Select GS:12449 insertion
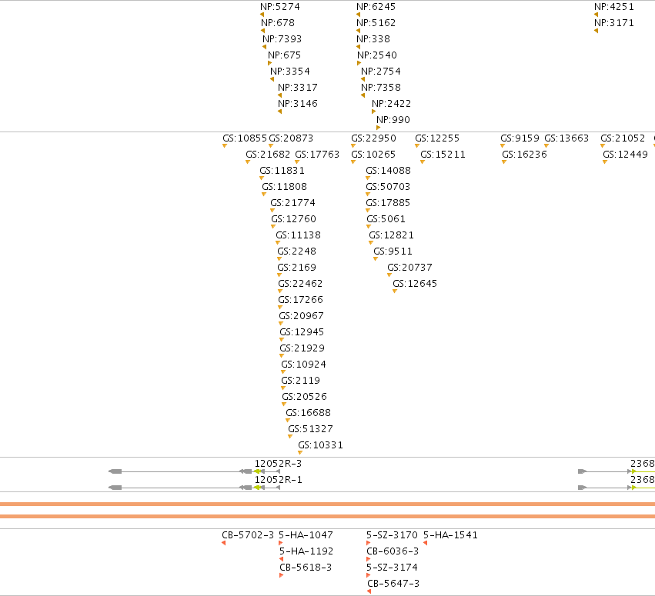The width and height of the screenshot is (655, 596). coord(625,155)
